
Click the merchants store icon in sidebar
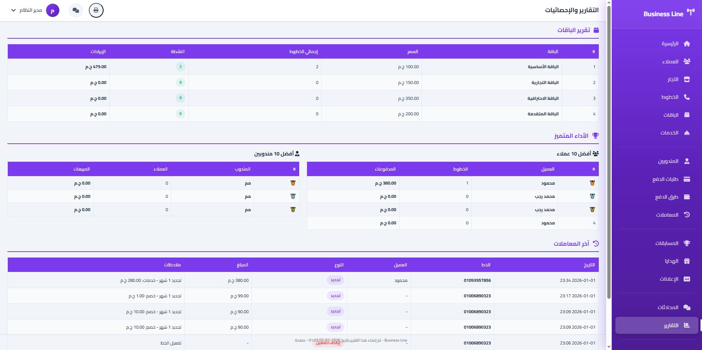point(687,80)
